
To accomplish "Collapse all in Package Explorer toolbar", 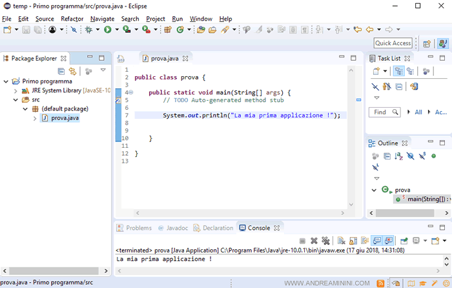I will [x=61, y=71].
